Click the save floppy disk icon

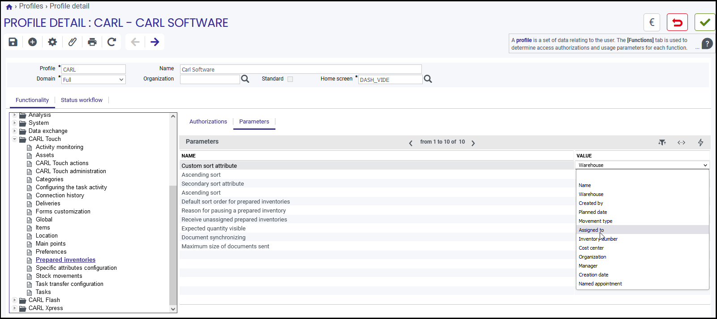[x=13, y=42]
